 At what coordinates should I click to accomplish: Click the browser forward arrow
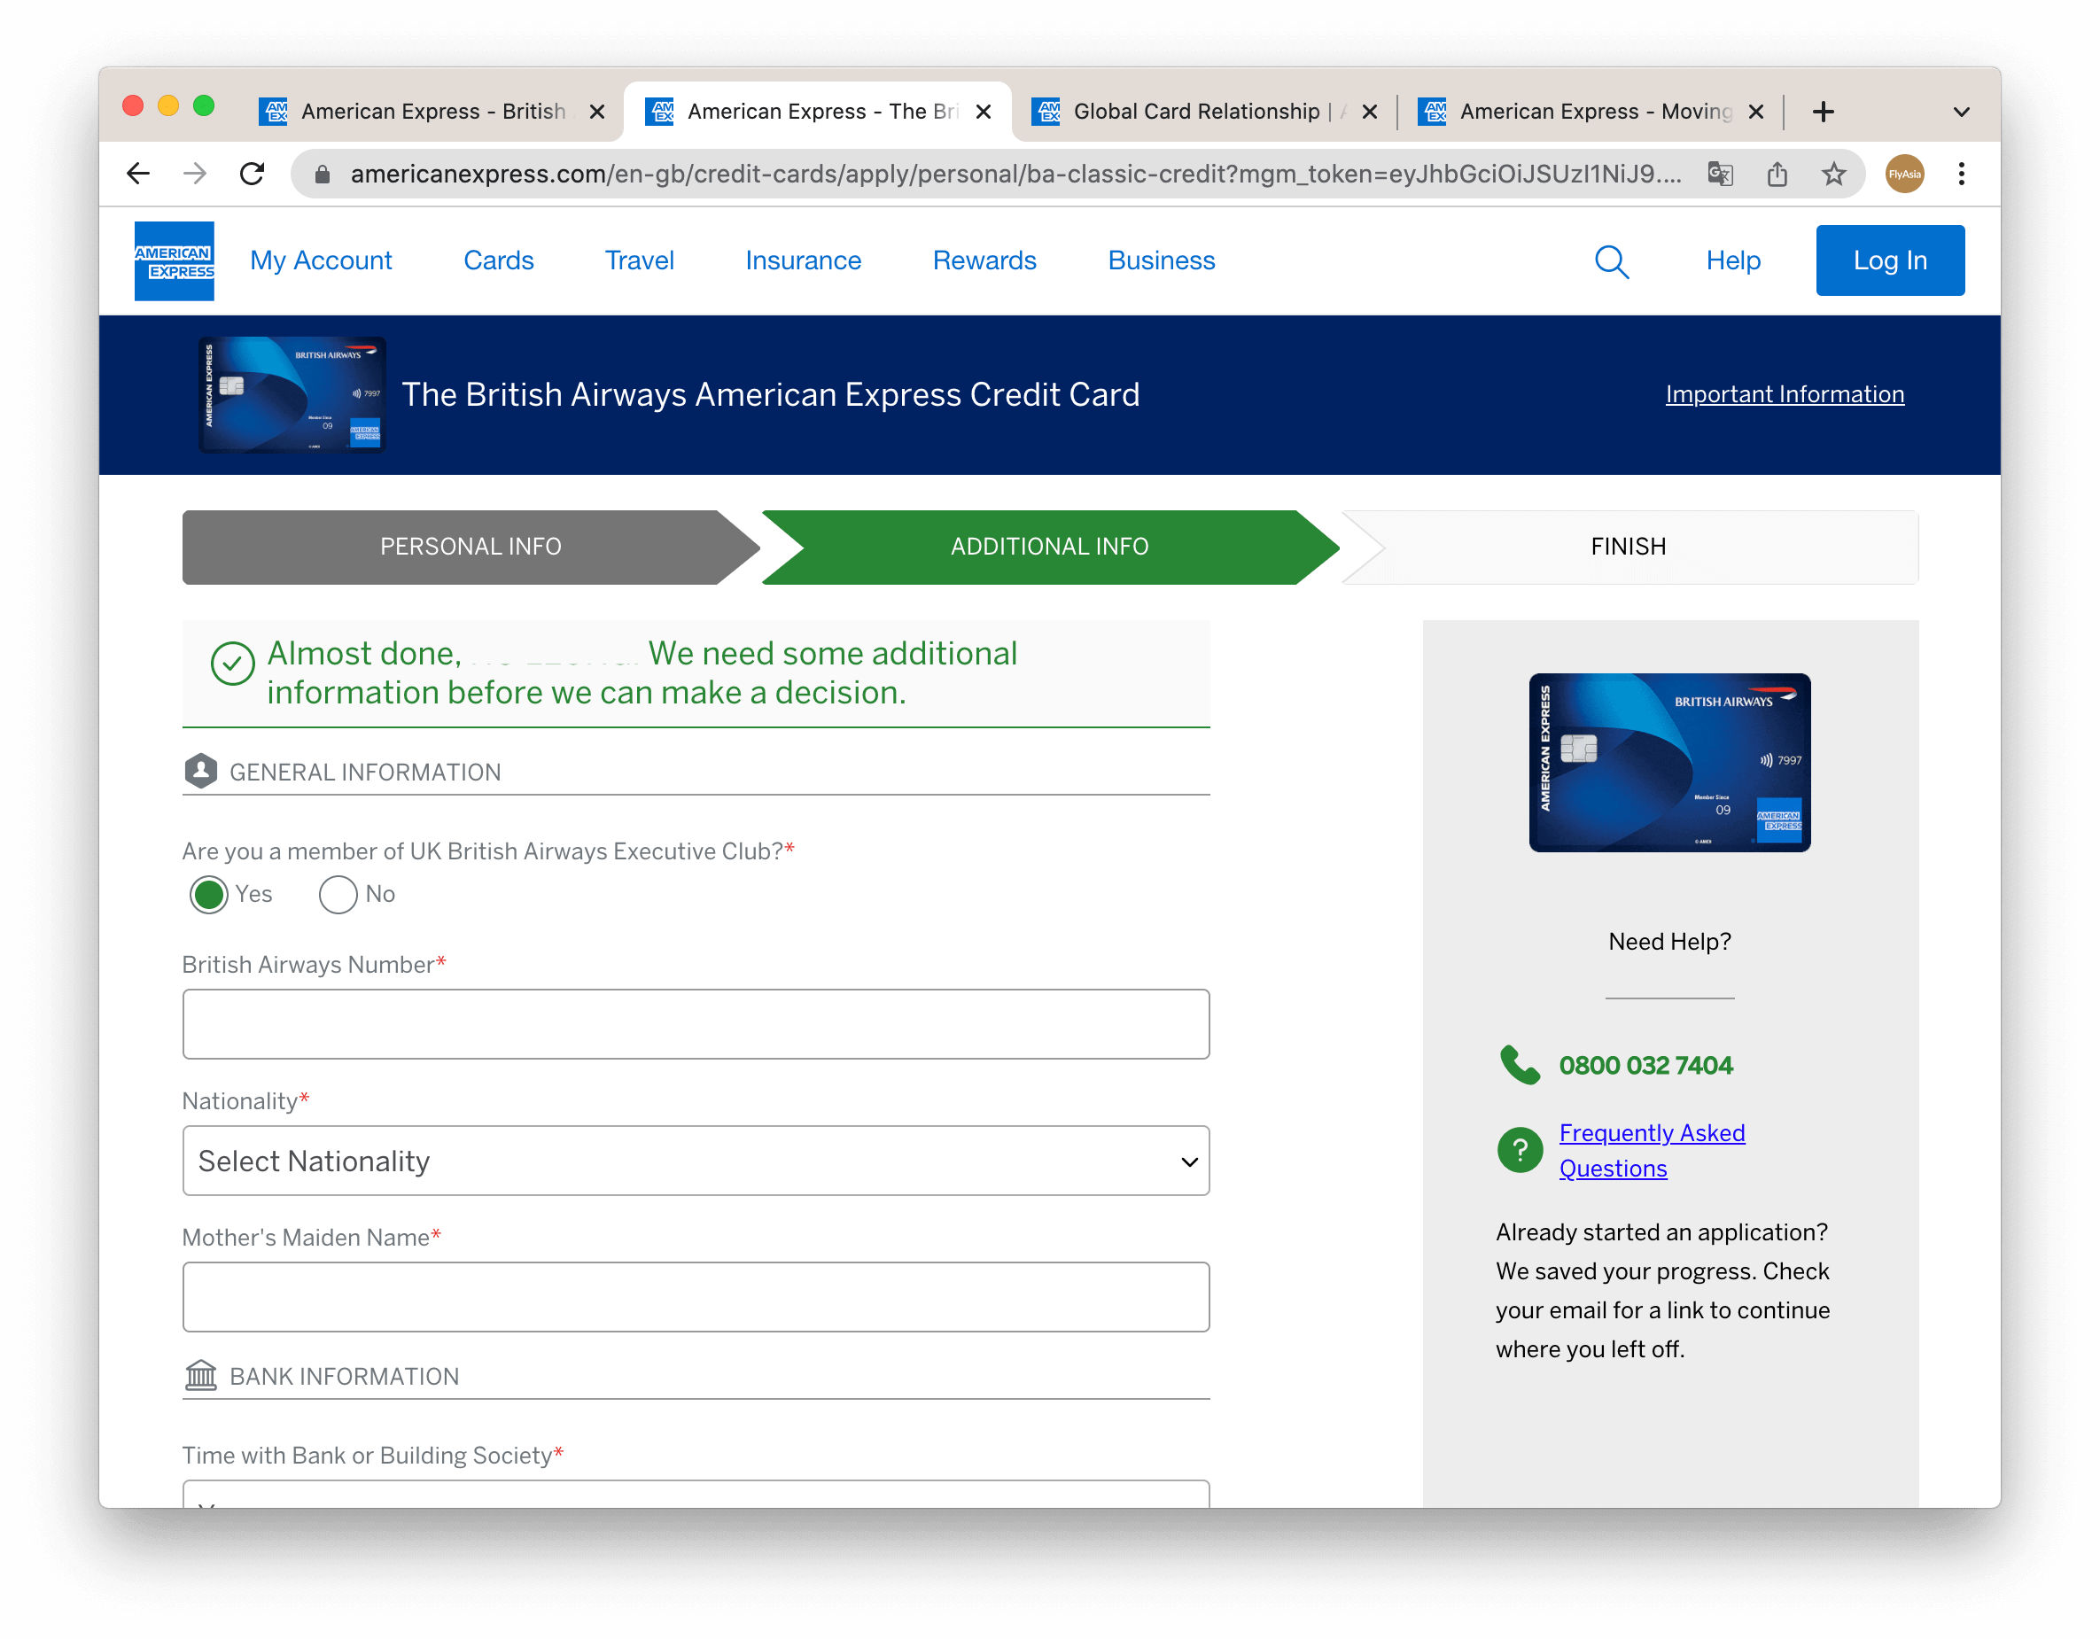pyautogui.click(x=195, y=174)
